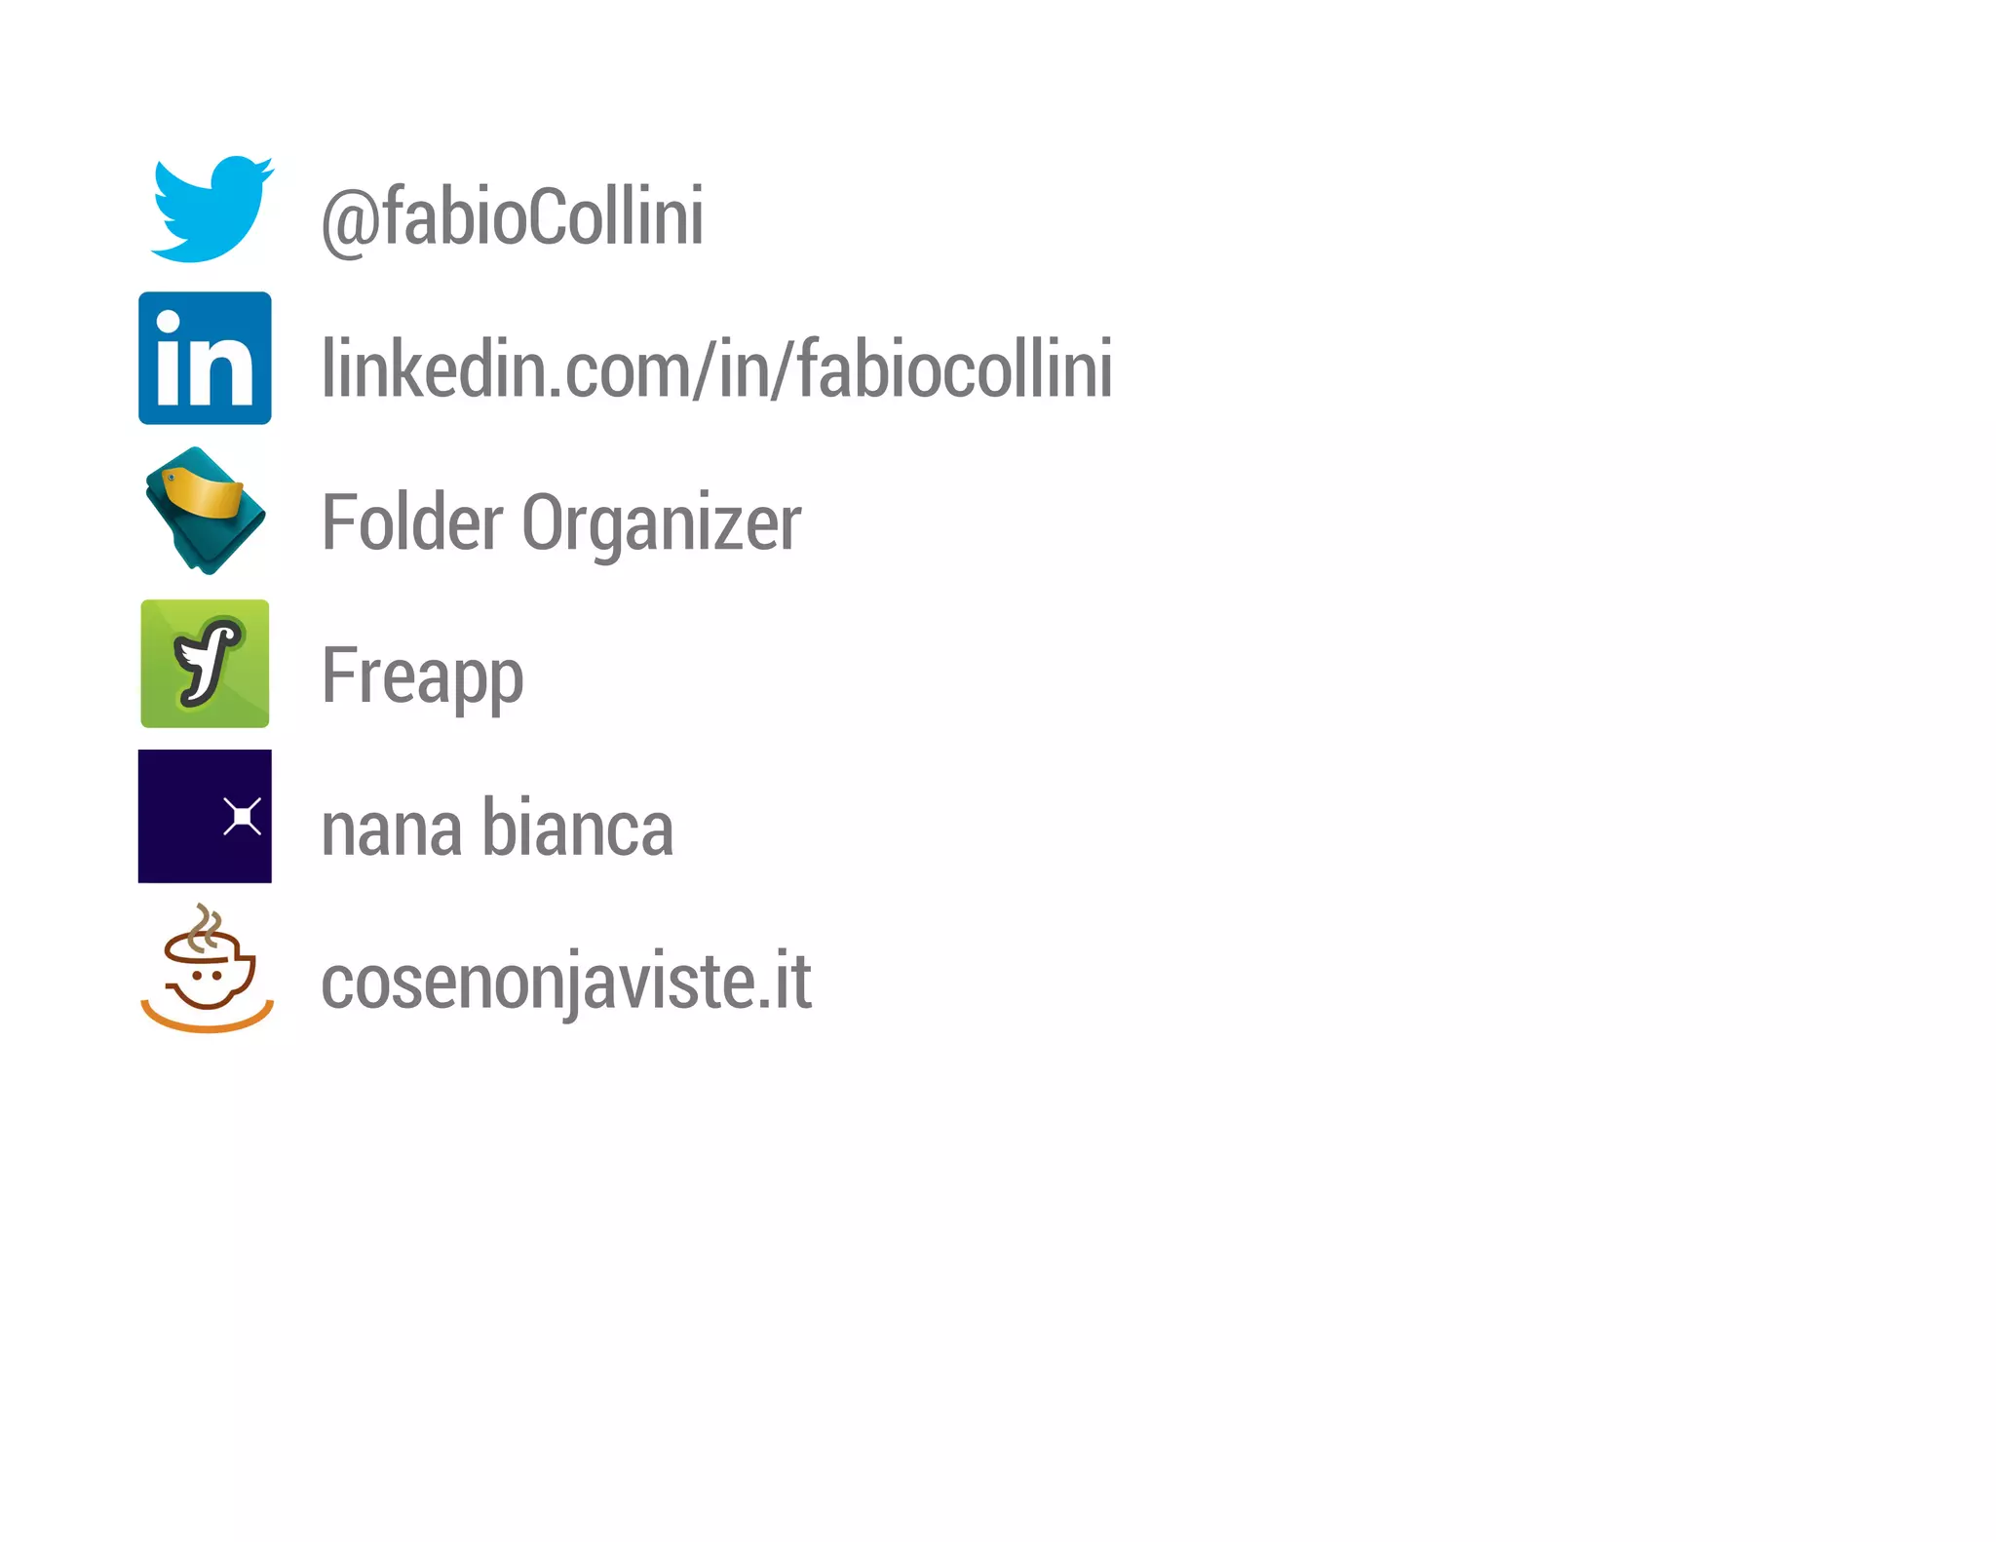
Task: Click the winged f letter in Freapp icon
Action: (207, 662)
